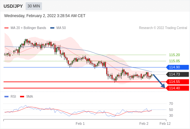Click the blue MA 50 legend swatch
The width and height of the screenshot is (190, 129).
(52, 28)
